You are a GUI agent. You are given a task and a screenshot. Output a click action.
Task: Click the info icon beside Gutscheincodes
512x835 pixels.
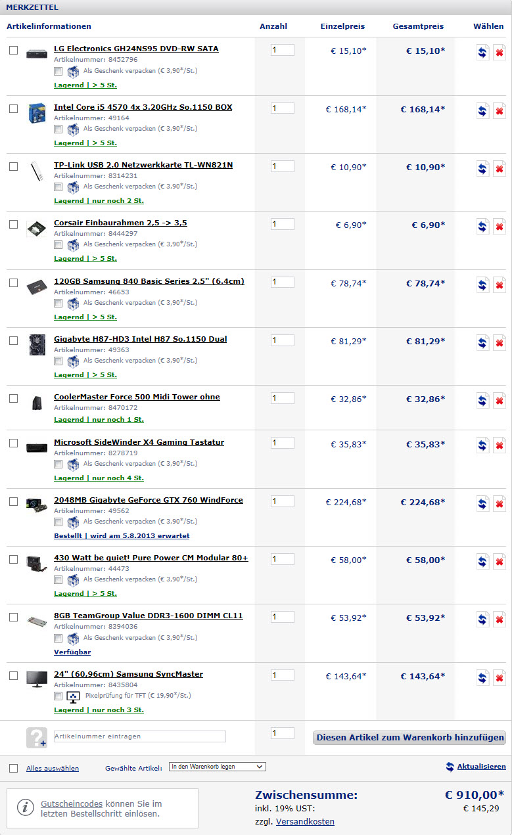(x=26, y=807)
